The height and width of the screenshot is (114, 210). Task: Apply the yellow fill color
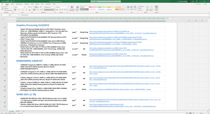27,10
